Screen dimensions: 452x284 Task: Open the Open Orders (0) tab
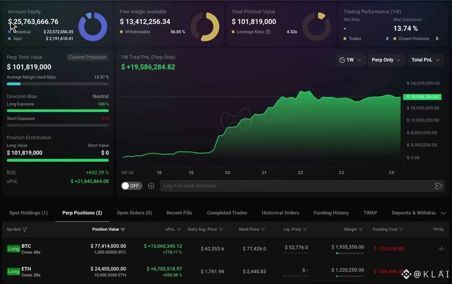pos(134,213)
